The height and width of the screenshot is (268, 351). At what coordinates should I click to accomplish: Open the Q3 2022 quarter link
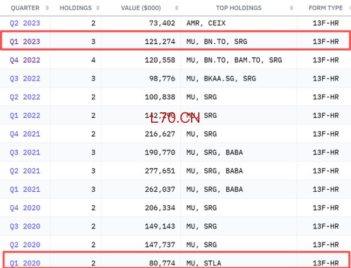25,78
